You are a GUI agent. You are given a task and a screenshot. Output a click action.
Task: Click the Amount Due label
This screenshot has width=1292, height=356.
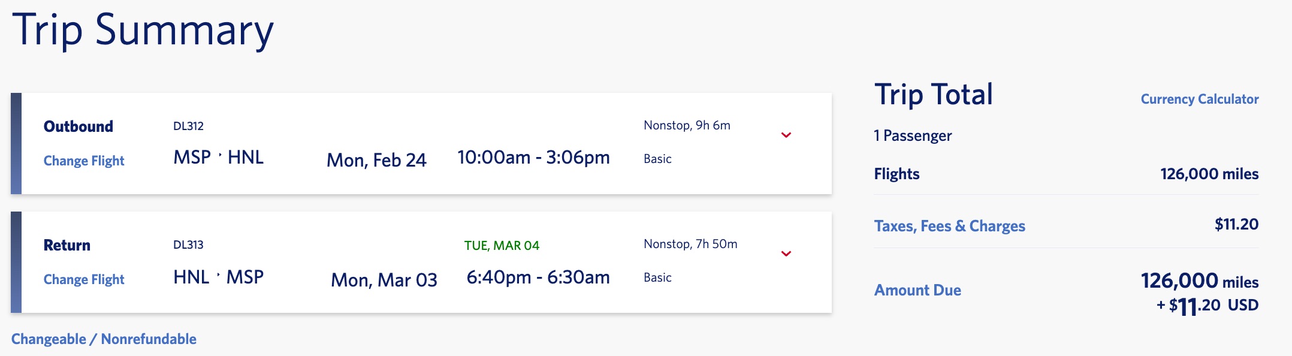tap(917, 290)
